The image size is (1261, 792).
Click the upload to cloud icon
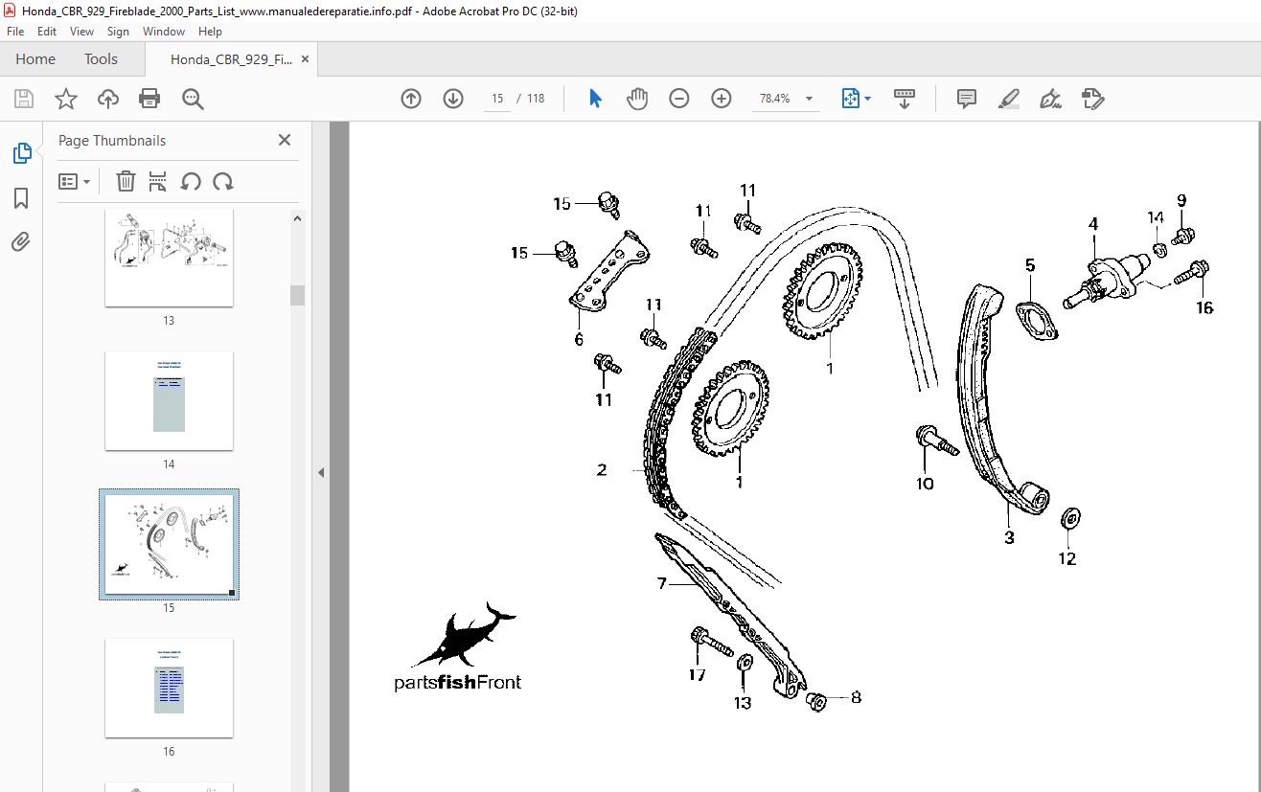(108, 99)
